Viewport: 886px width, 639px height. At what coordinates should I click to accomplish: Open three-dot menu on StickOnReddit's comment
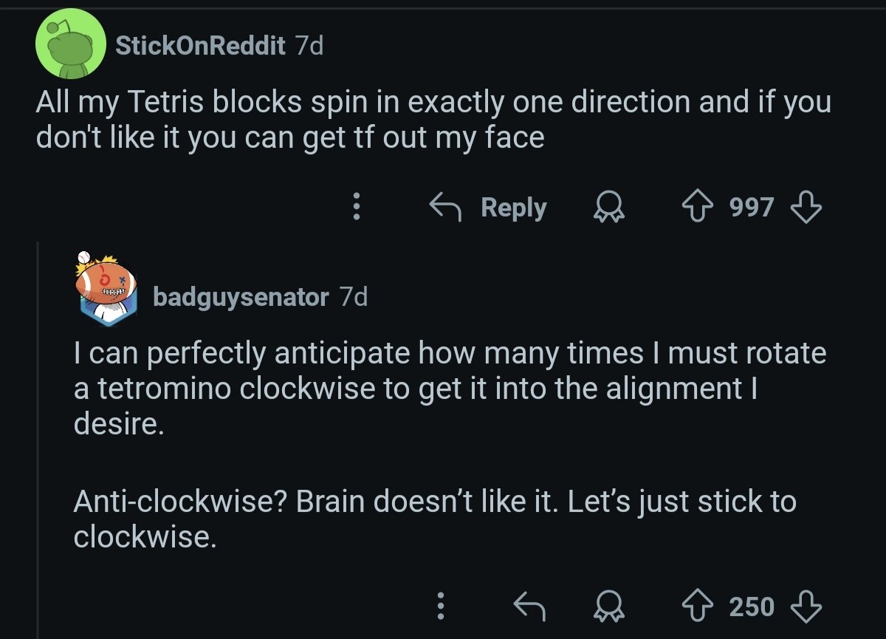357,208
